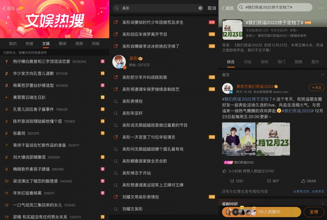Expand the 实时讨论 section arrow
The height and width of the screenshot is (220, 327).
[x=322, y=204]
